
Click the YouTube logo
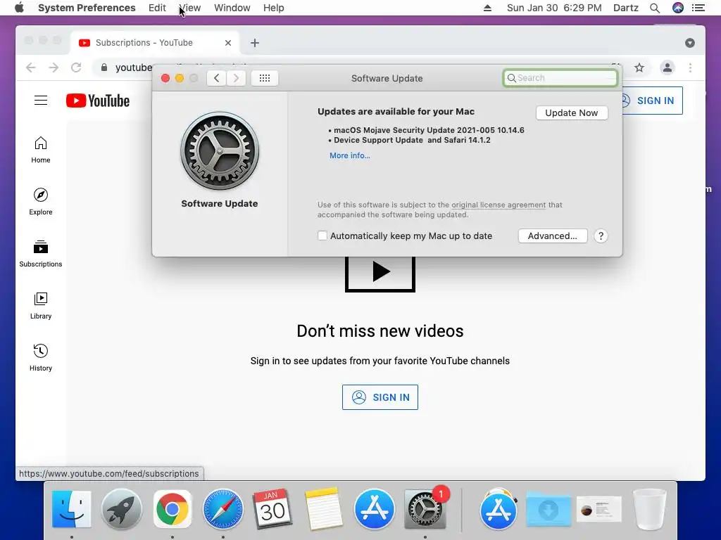click(97, 101)
